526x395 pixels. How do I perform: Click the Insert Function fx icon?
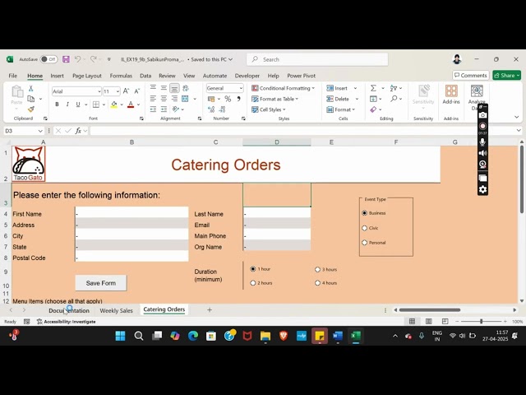(x=78, y=131)
